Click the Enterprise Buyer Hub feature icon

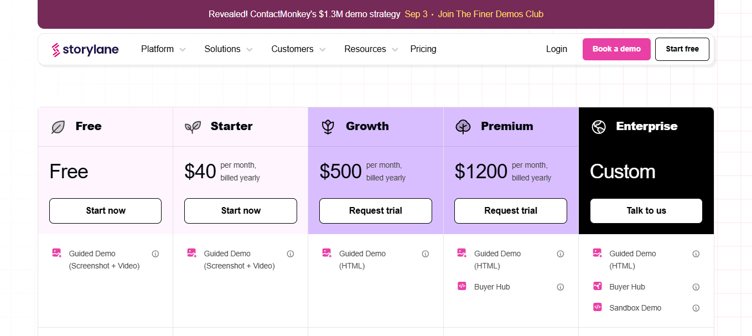[598, 286]
